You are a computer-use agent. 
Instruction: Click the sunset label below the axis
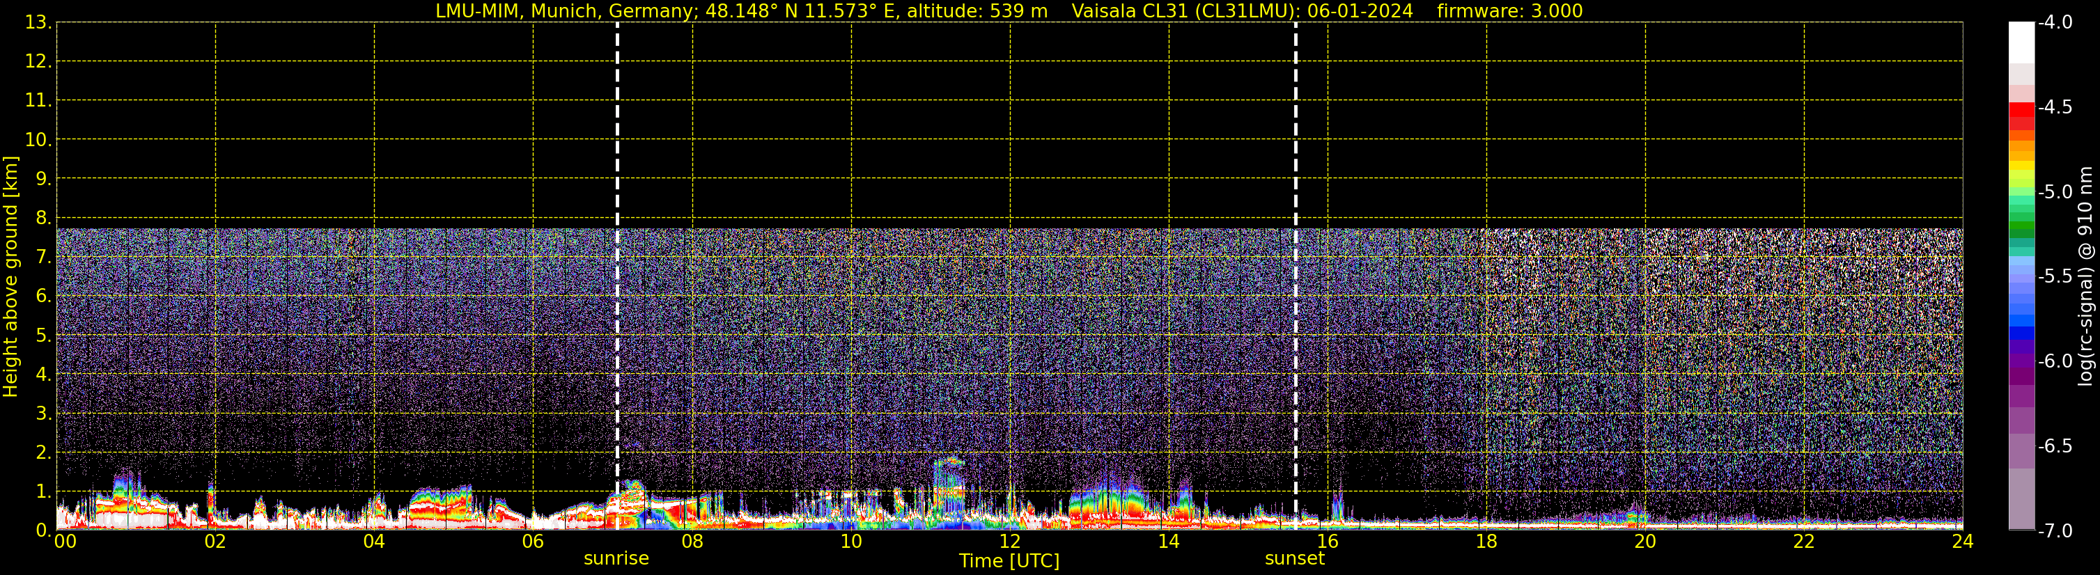click(x=1295, y=559)
